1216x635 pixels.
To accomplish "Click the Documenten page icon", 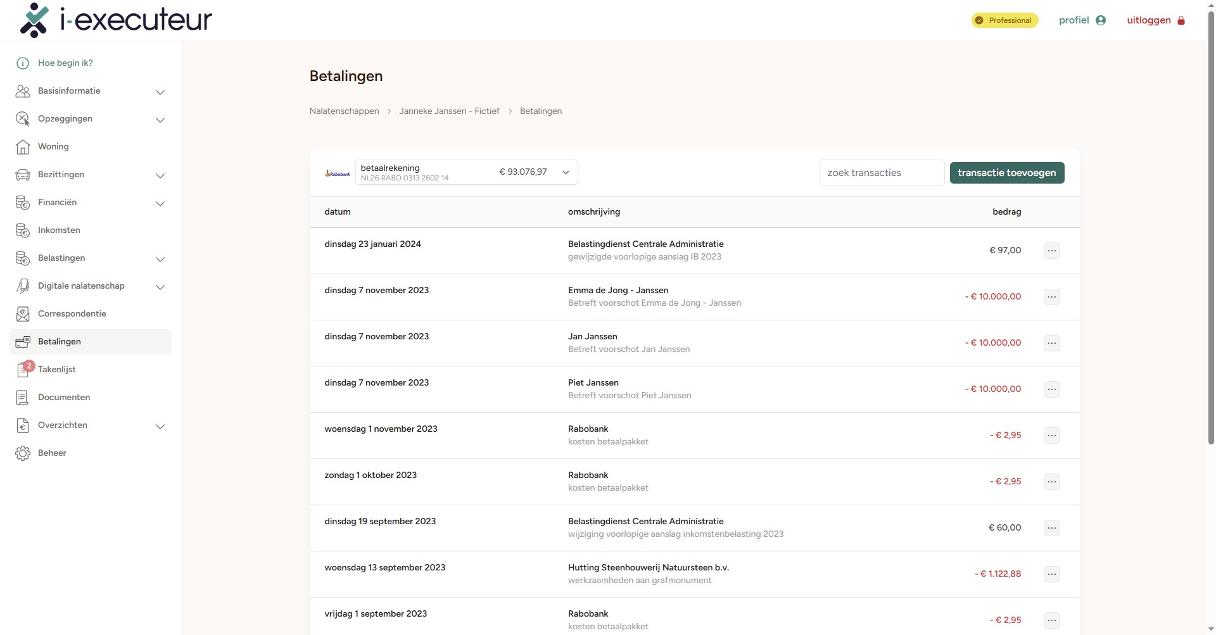I will tap(23, 398).
